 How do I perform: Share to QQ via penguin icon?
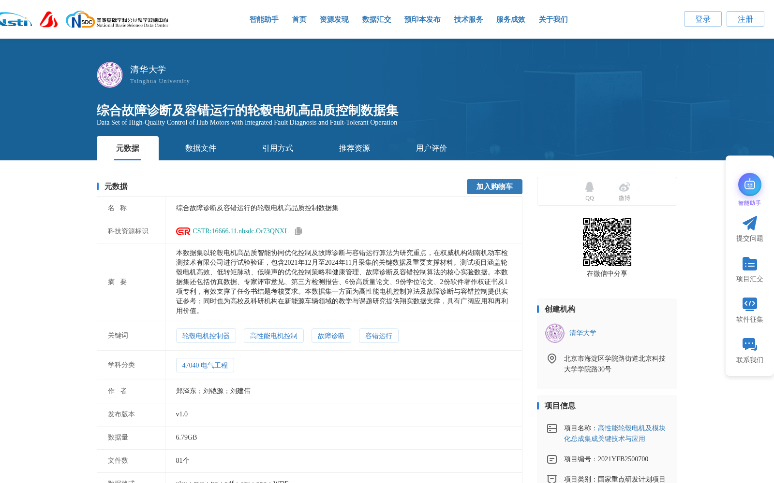[589, 187]
